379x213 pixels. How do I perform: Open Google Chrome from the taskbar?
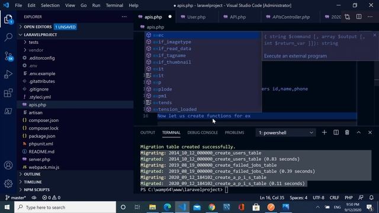pos(212,207)
